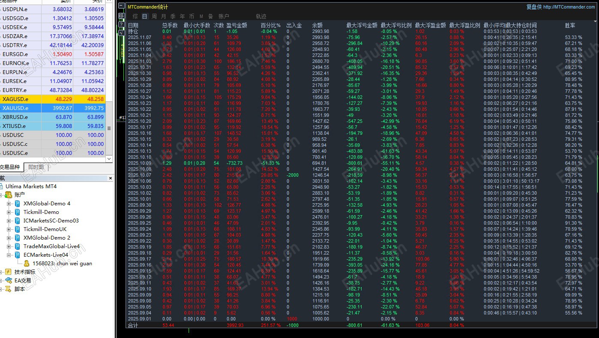Switch to the 币 symbol statistics tab

(192, 16)
